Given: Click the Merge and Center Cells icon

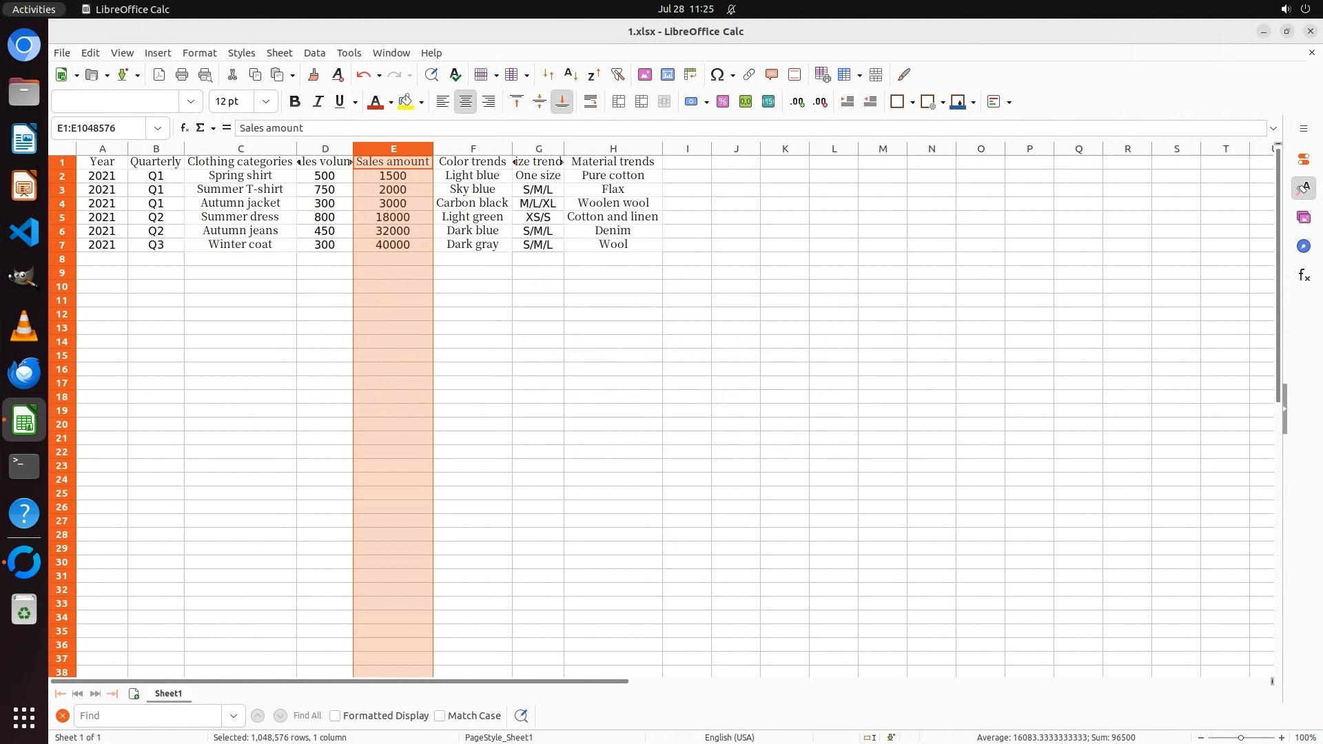Looking at the screenshot, I should click(x=618, y=102).
